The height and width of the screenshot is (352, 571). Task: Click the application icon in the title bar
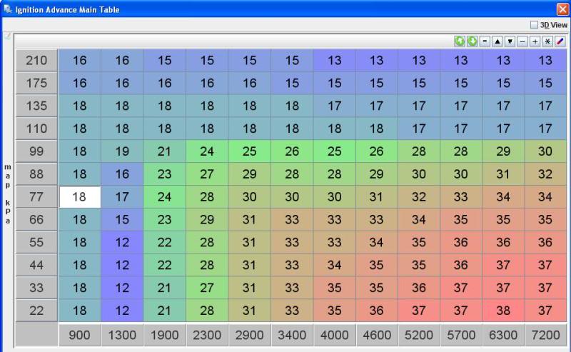(x=7, y=9)
